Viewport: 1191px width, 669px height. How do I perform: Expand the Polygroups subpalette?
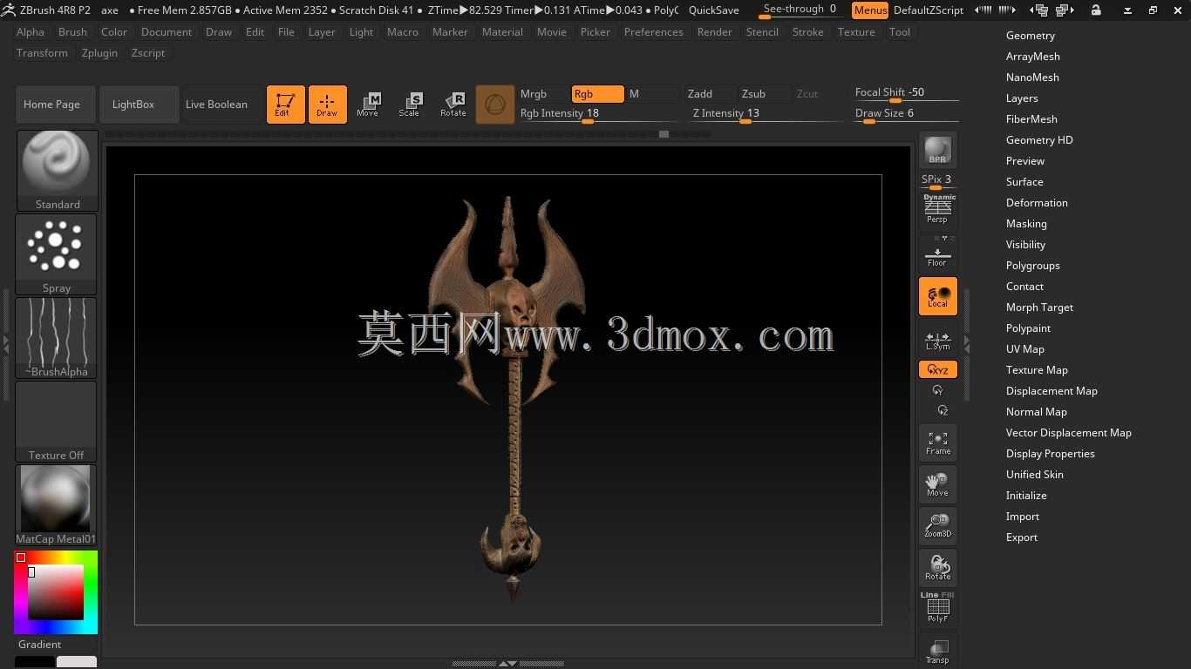point(1033,266)
